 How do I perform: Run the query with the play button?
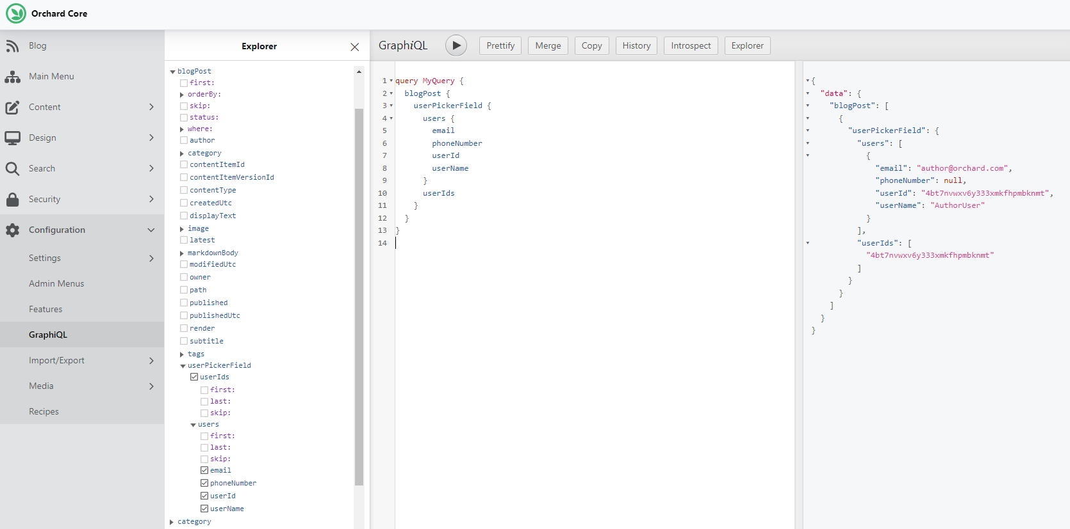pyautogui.click(x=456, y=45)
